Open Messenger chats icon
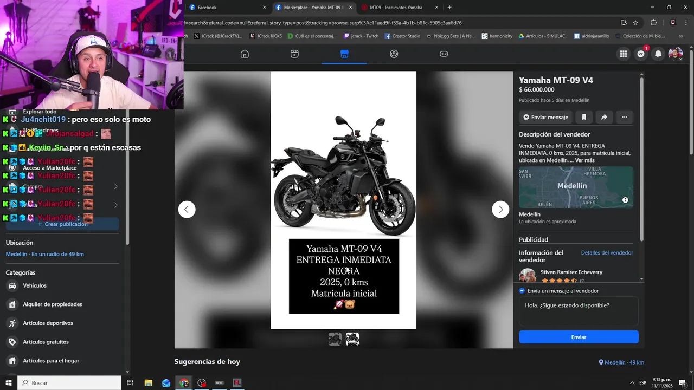Image resolution: width=694 pixels, height=390 pixels. pyautogui.click(x=641, y=54)
